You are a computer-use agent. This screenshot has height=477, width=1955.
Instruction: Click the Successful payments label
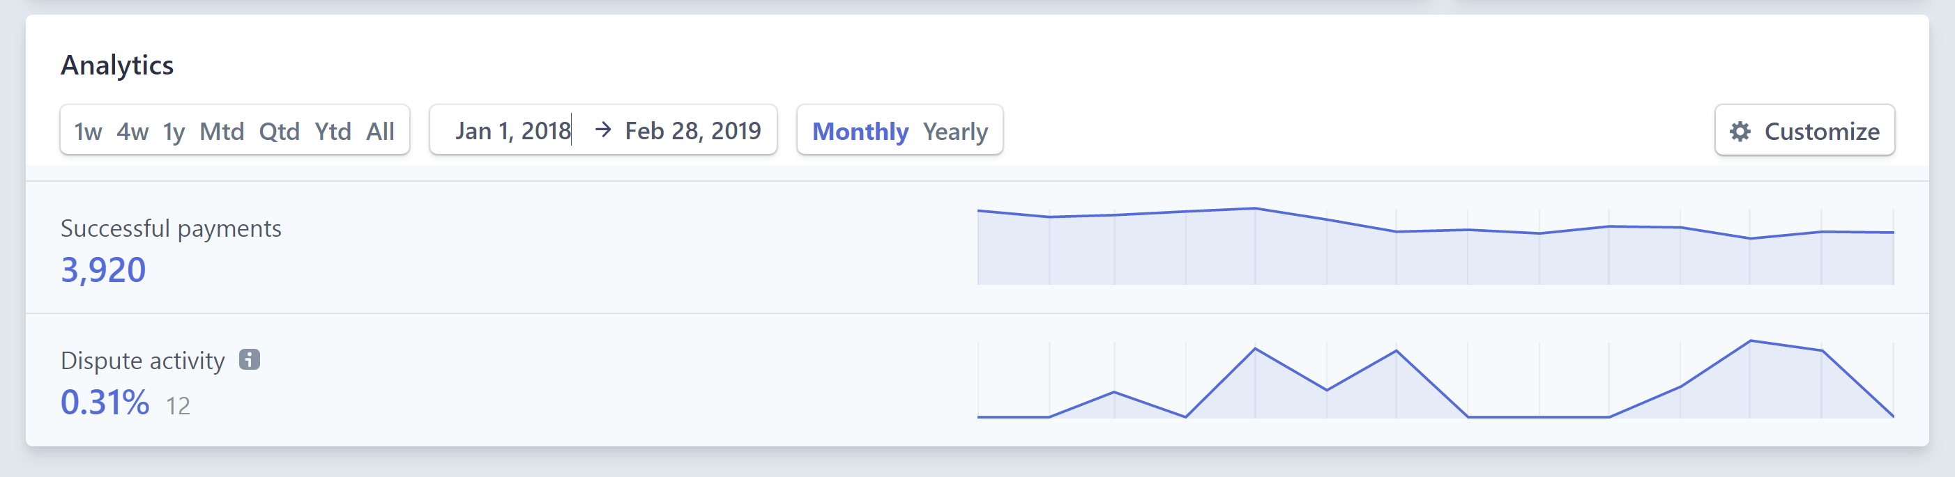(x=171, y=228)
